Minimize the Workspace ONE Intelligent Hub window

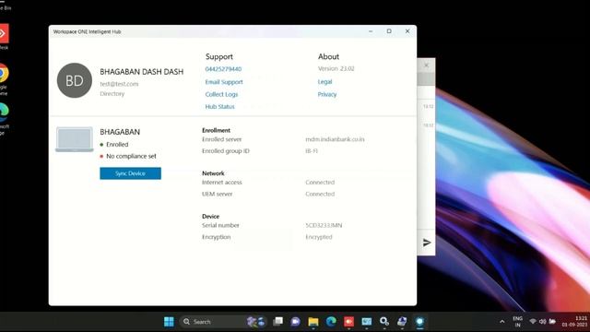(x=371, y=31)
